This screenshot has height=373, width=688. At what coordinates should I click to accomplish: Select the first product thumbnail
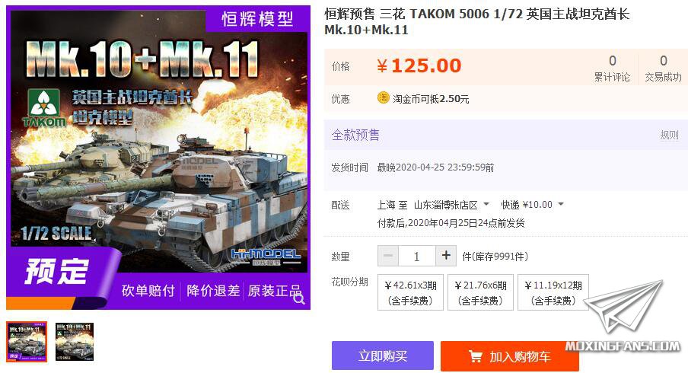tap(27, 342)
